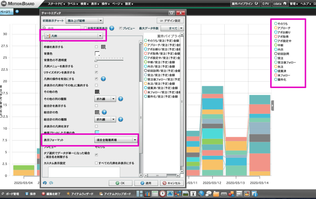Open the layout item in bottom toolbar
This screenshot has height=199, width=316.
139,194
